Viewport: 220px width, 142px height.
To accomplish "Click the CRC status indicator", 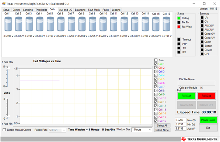I will click(179, 44).
